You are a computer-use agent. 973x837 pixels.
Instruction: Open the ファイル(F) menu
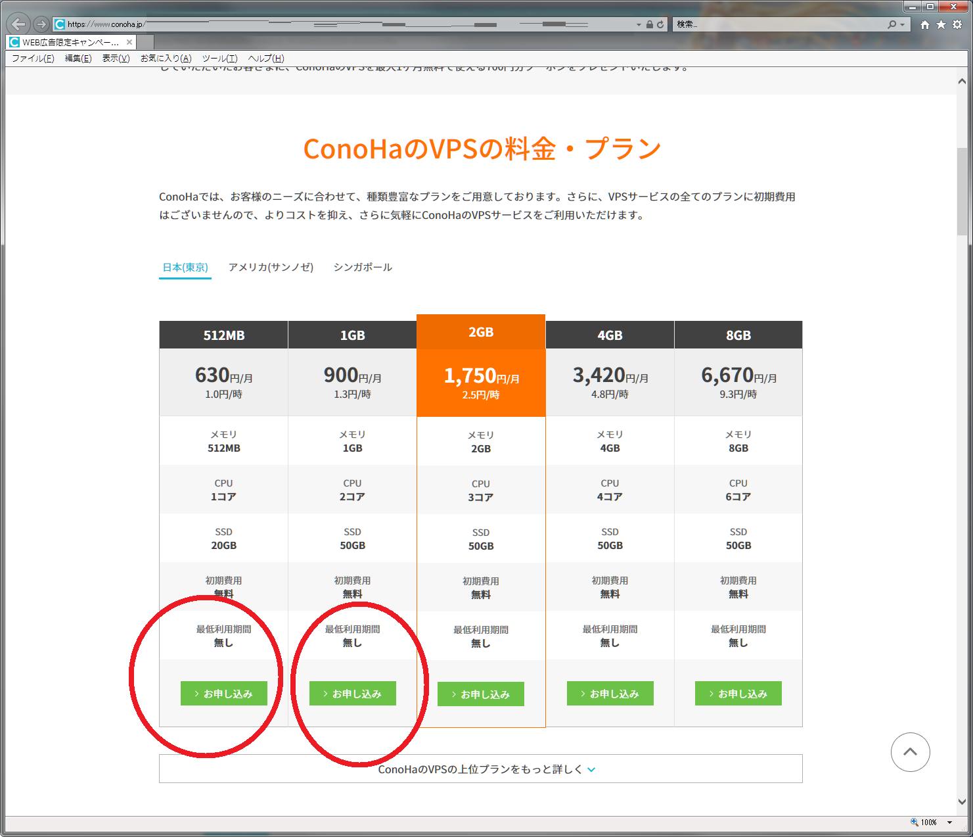tap(33, 59)
